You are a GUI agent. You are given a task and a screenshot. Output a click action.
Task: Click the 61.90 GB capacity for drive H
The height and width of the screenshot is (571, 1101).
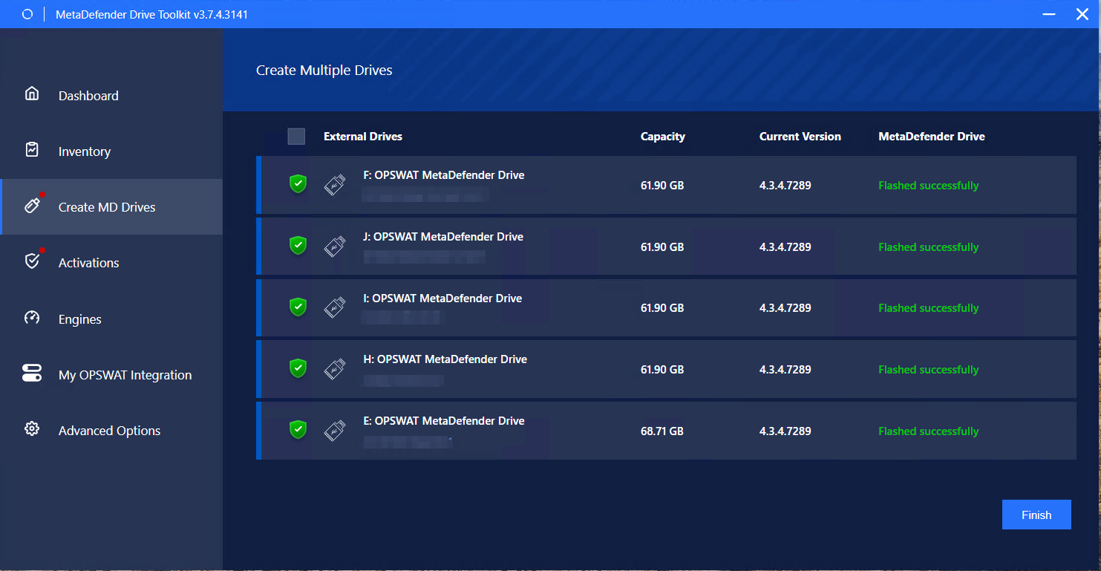tap(662, 370)
